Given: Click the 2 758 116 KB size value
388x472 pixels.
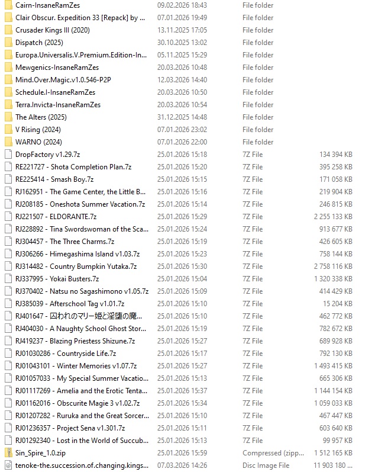Looking at the screenshot, I should click(333, 266).
